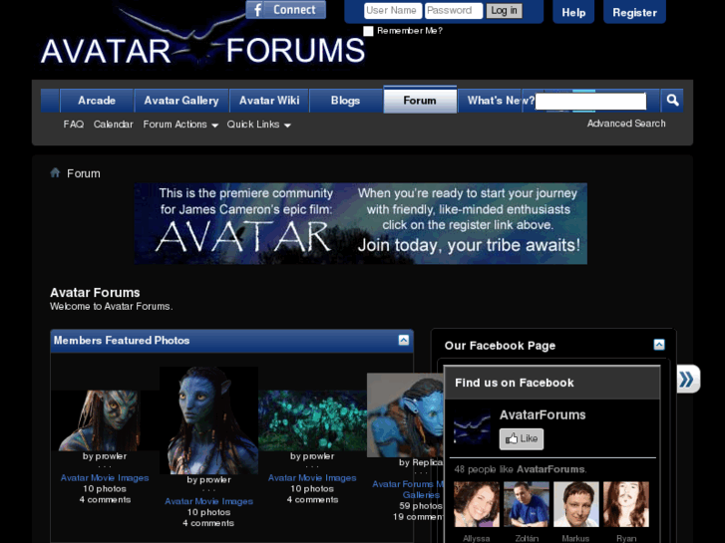Open Avatar Movie Images link under glowing plants
Screen dimensions: 725x543
click(312, 478)
